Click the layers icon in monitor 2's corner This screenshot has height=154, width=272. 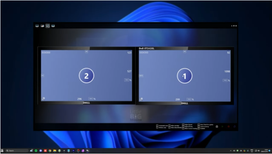click(43, 99)
